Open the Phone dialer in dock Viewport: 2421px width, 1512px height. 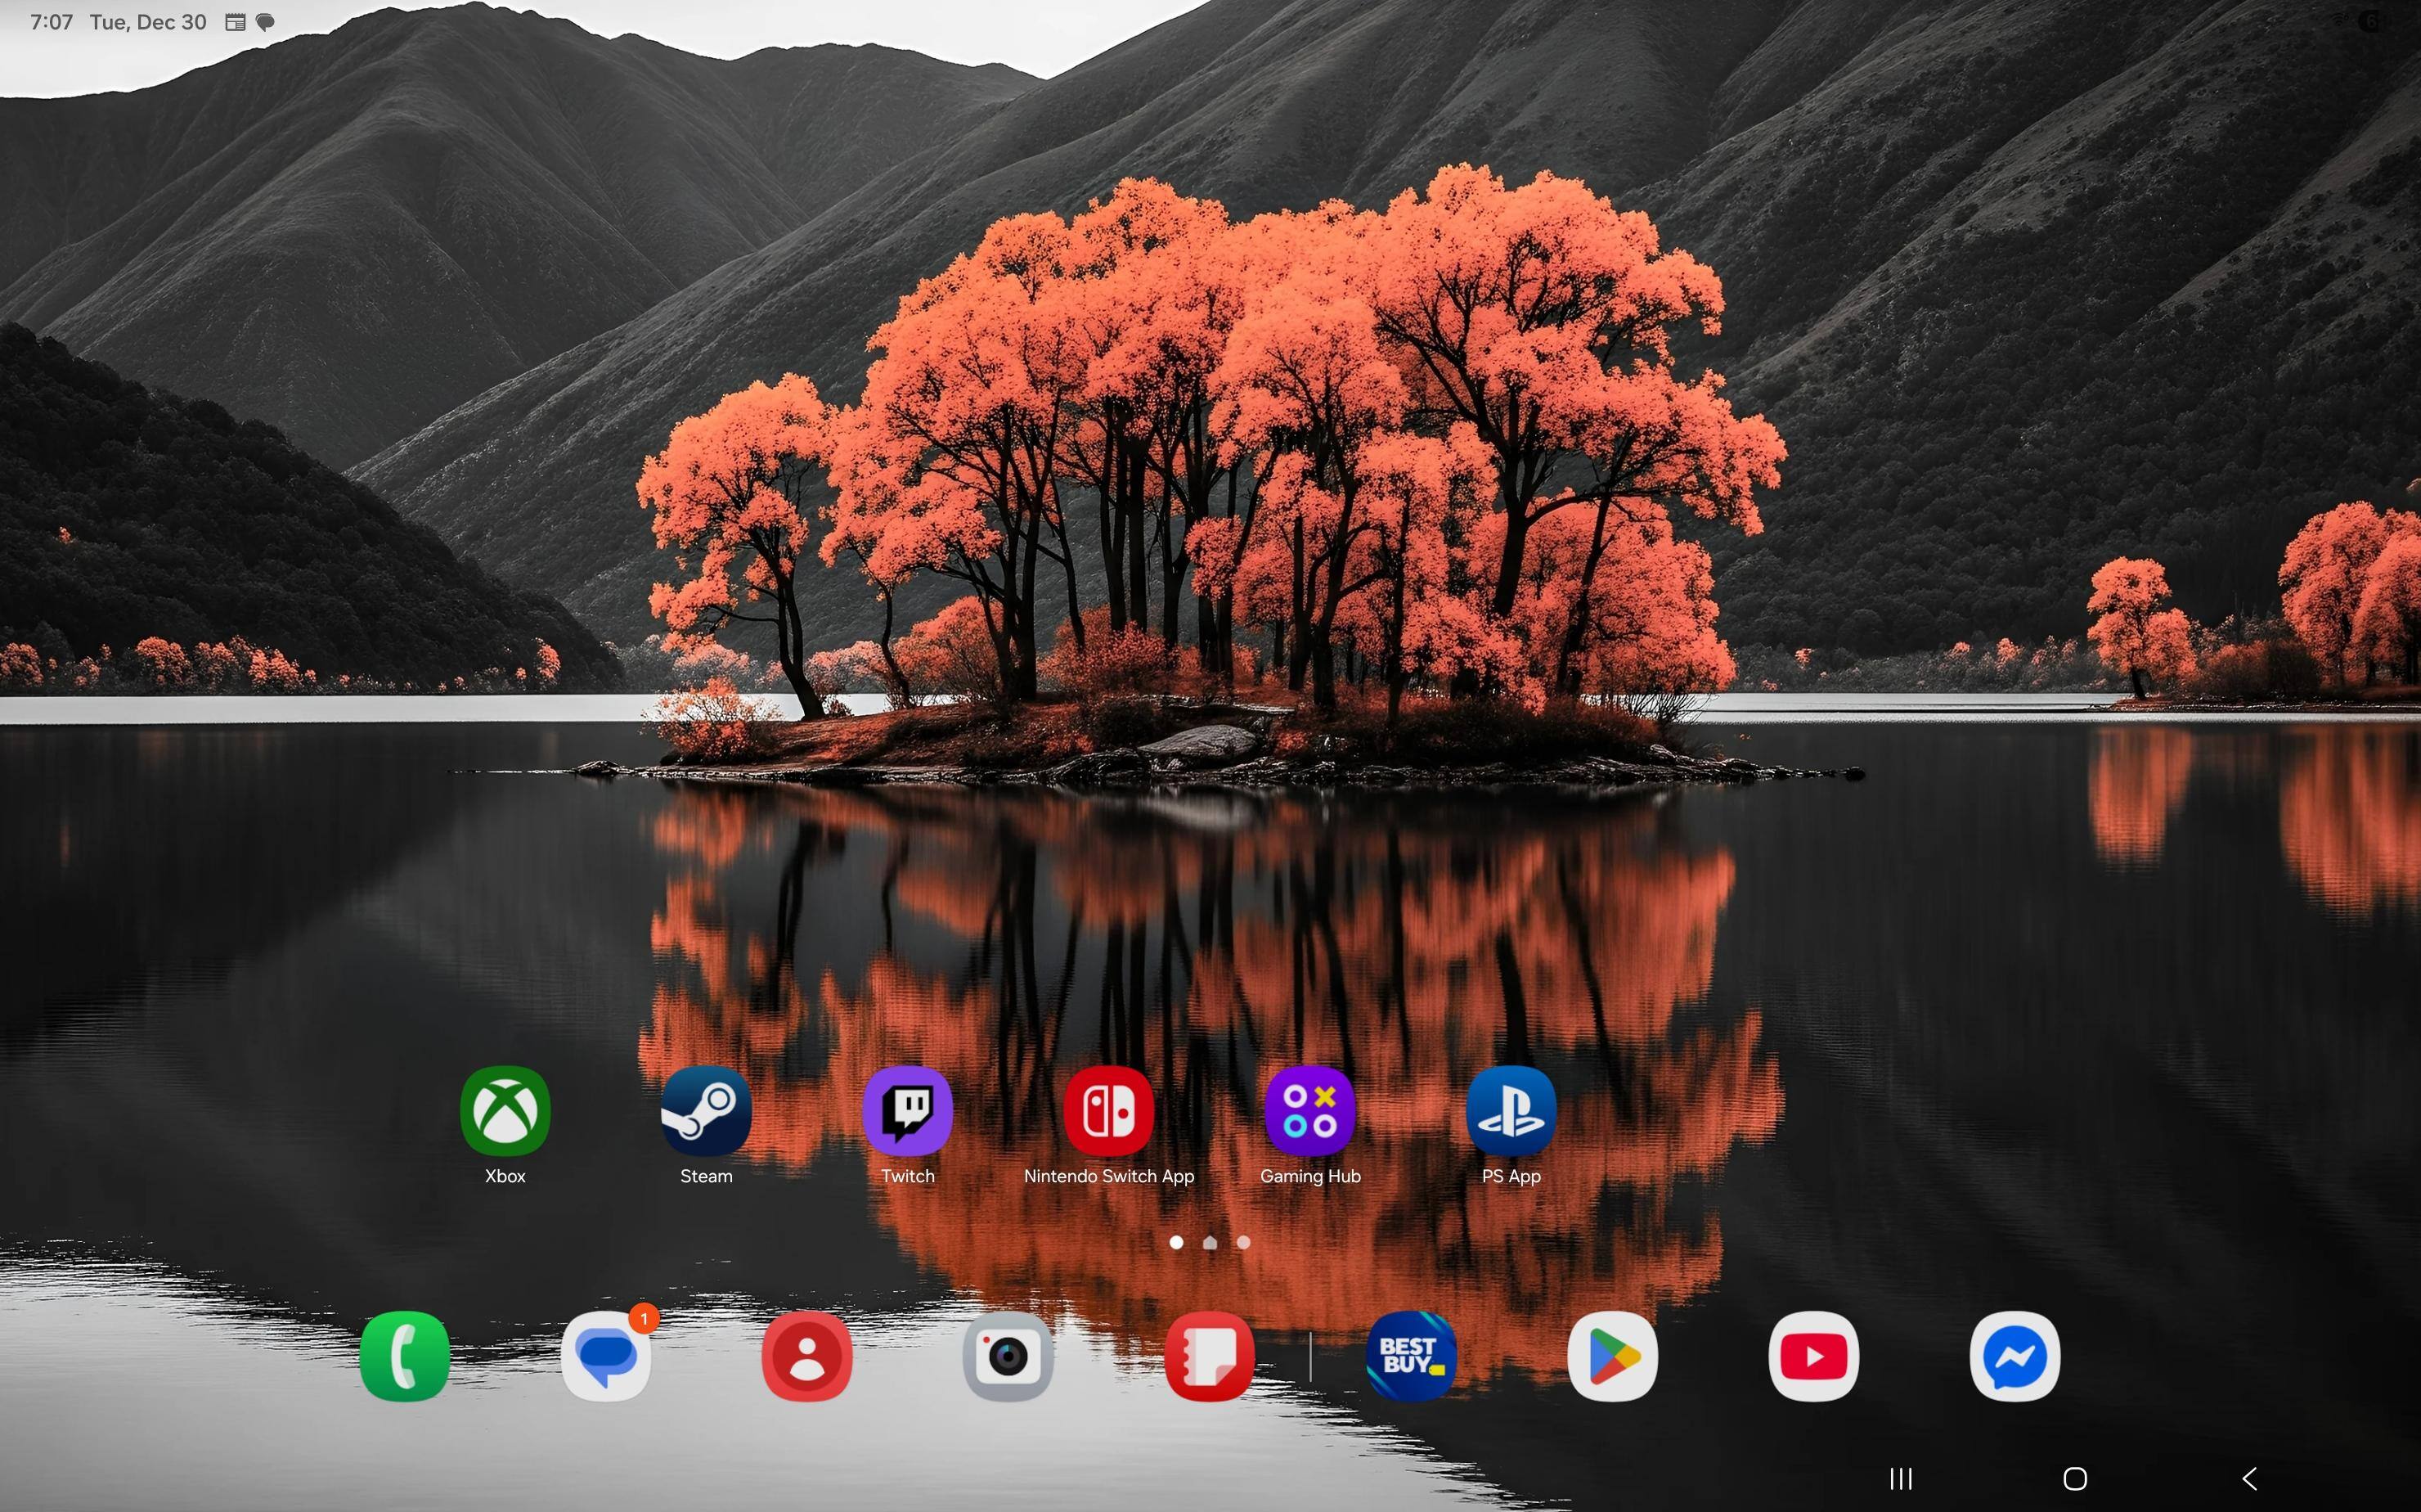point(405,1356)
